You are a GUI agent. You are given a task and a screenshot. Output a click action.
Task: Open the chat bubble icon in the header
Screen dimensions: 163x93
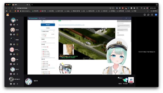click(x=148, y=15)
